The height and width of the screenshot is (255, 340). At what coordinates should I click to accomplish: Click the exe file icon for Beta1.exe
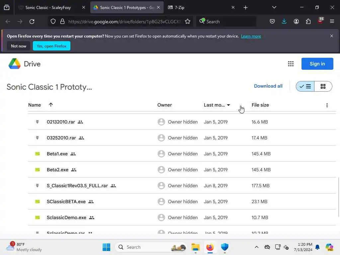tap(38, 154)
